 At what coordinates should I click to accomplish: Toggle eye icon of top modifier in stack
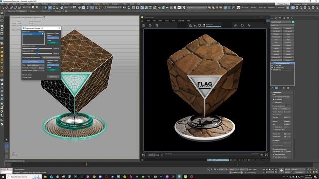click(272, 63)
